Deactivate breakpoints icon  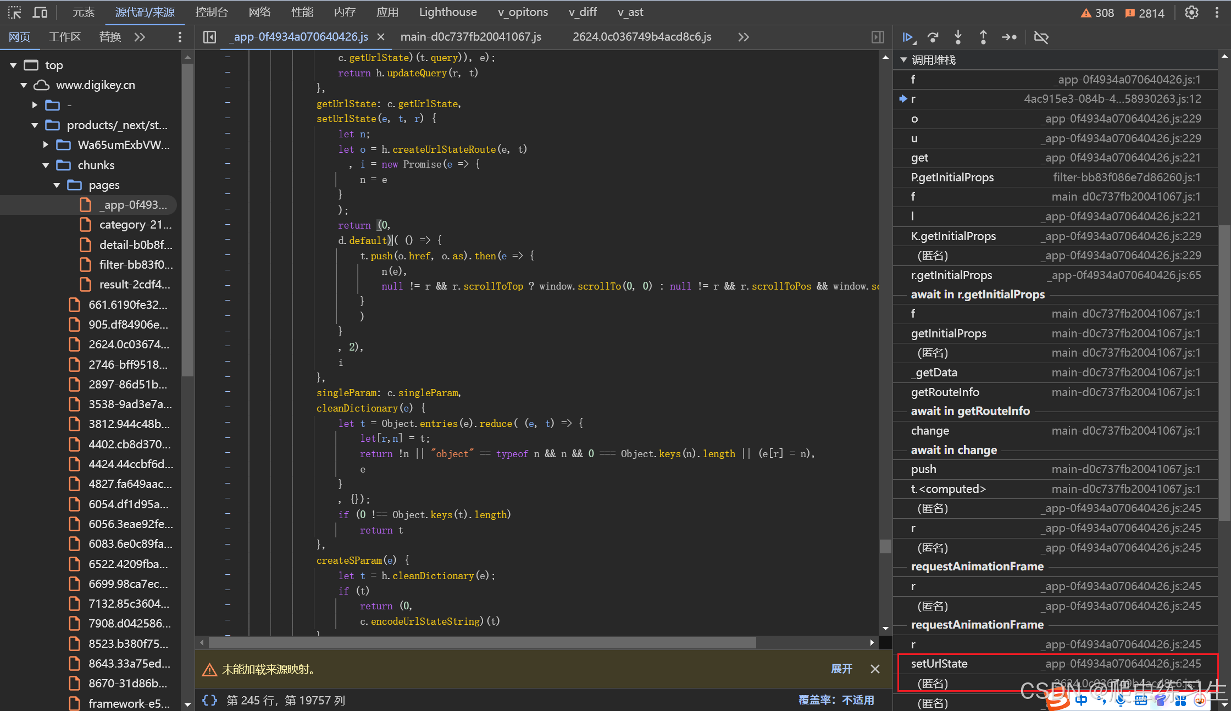pos(1041,37)
